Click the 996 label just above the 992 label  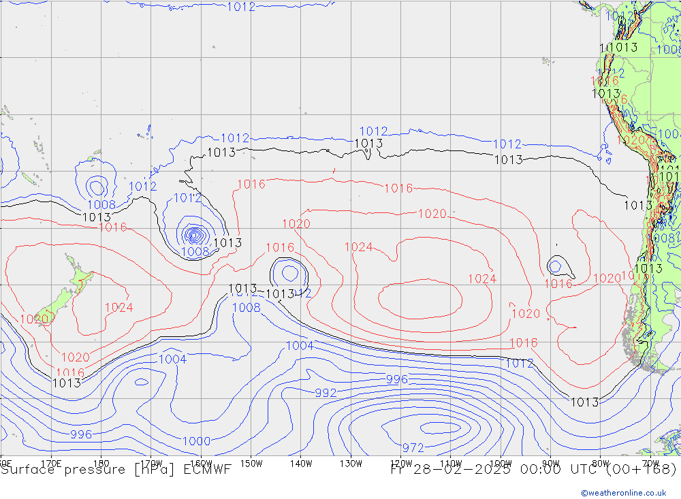coord(397,379)
